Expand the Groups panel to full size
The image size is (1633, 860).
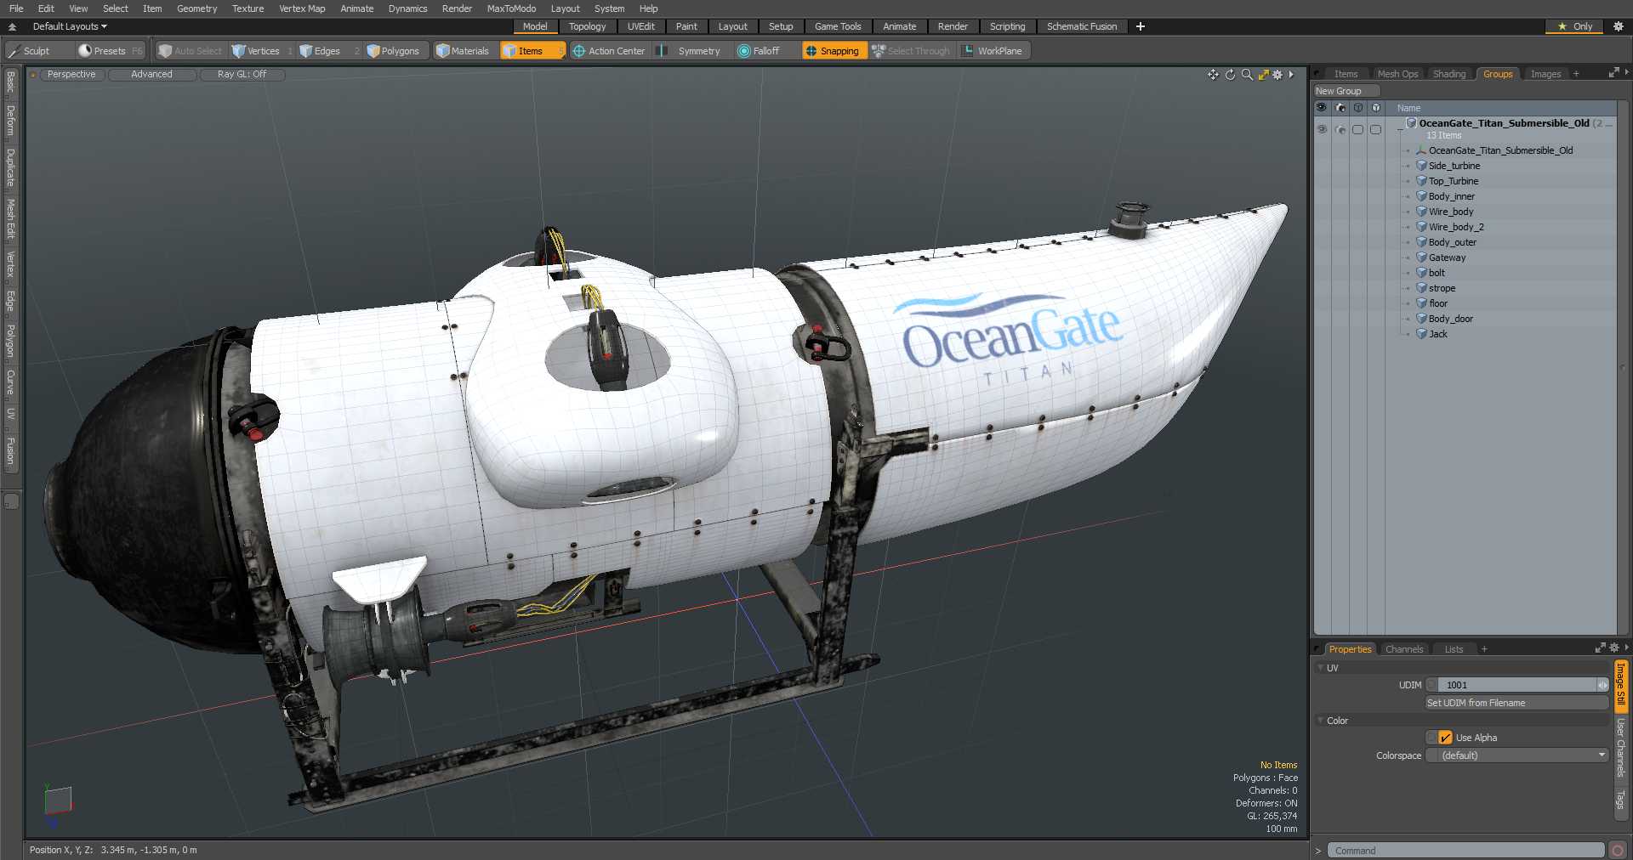[x=1613, y=74]
